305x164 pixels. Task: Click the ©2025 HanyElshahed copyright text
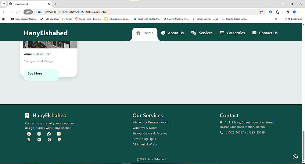151,159
